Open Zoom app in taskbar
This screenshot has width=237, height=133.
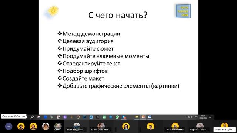tap(45, 117)
